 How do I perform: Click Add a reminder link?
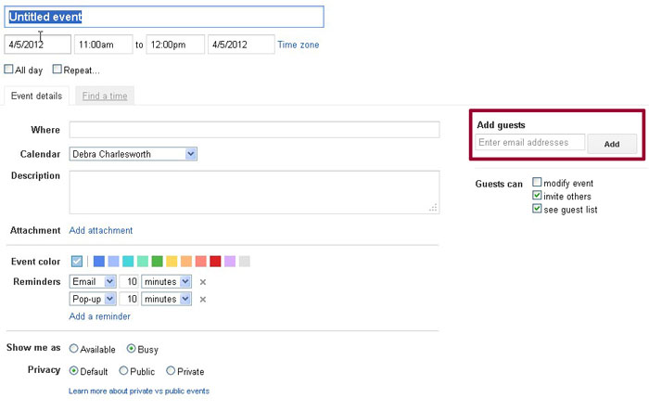coord(100,316)
